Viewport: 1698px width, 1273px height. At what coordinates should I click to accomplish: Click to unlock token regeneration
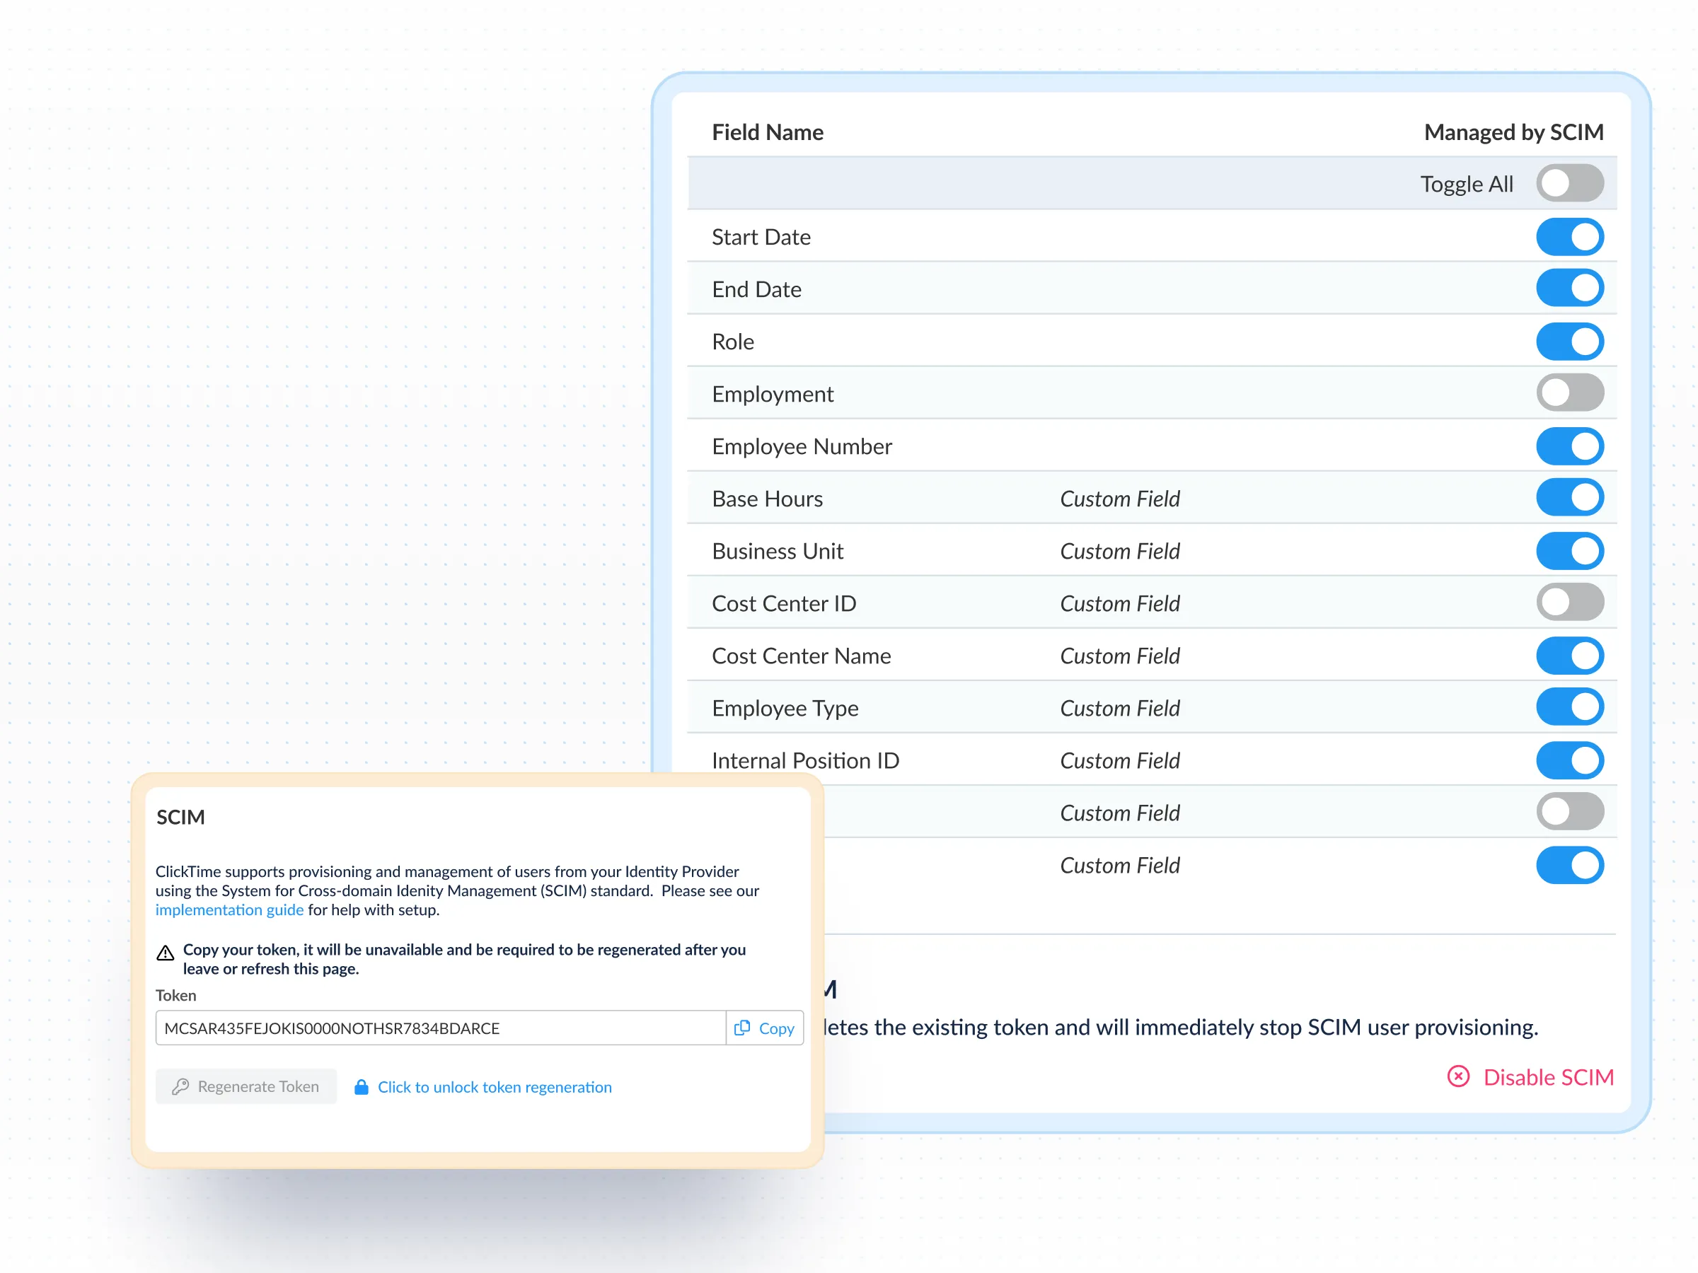[x=495, y=1087]
